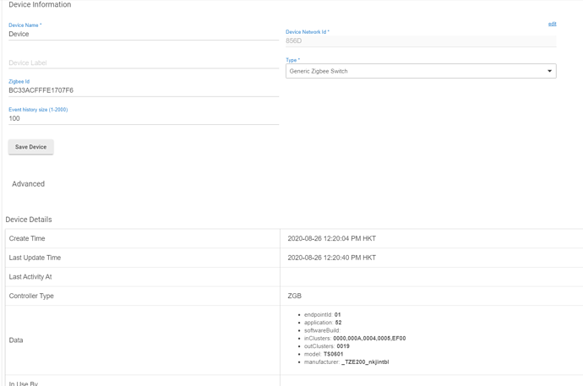Click the Last Activity At row
Screen dimensions: 583x386
pyautogui.click(x=30, y=277)
